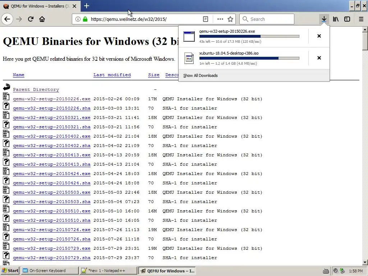Open qemu-w32-setup-20150321.sha checksum

pyautogui.click(x=52, y=127)
